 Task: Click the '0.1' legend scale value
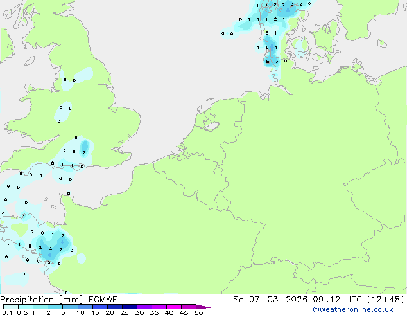point(7,312)
